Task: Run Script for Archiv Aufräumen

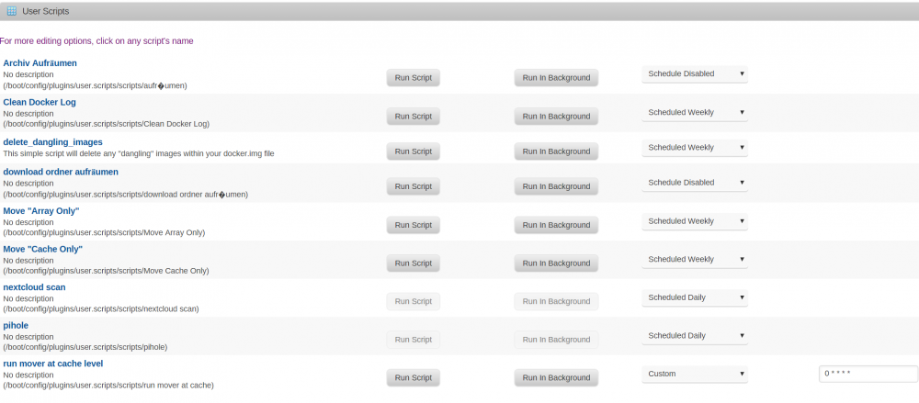Action: [x=414, y=77]
